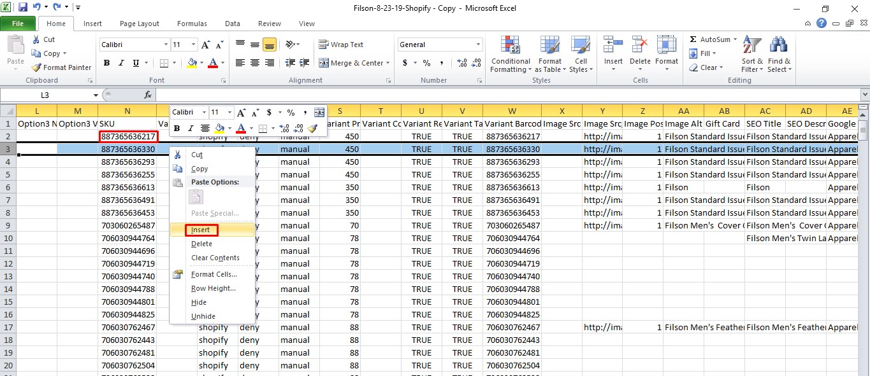The width and height of the screenshot is (870, 376).
Task: Toggle Underline in the ribbon Font group
Action: pos(136,63)
